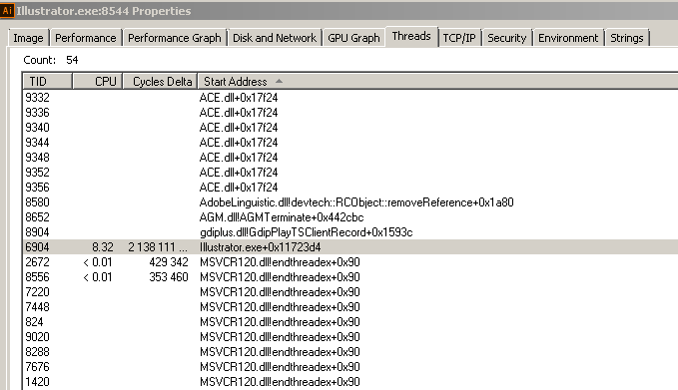
Task: Select thread row with TID 9344
Action: click(350, 143)
